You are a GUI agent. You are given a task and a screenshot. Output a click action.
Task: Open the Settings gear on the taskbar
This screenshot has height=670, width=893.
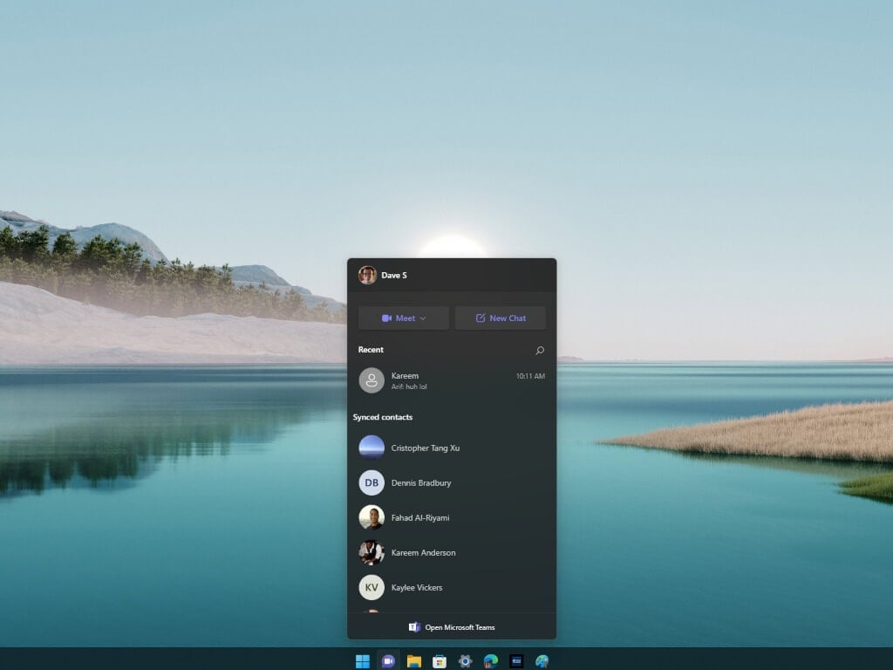466,661
